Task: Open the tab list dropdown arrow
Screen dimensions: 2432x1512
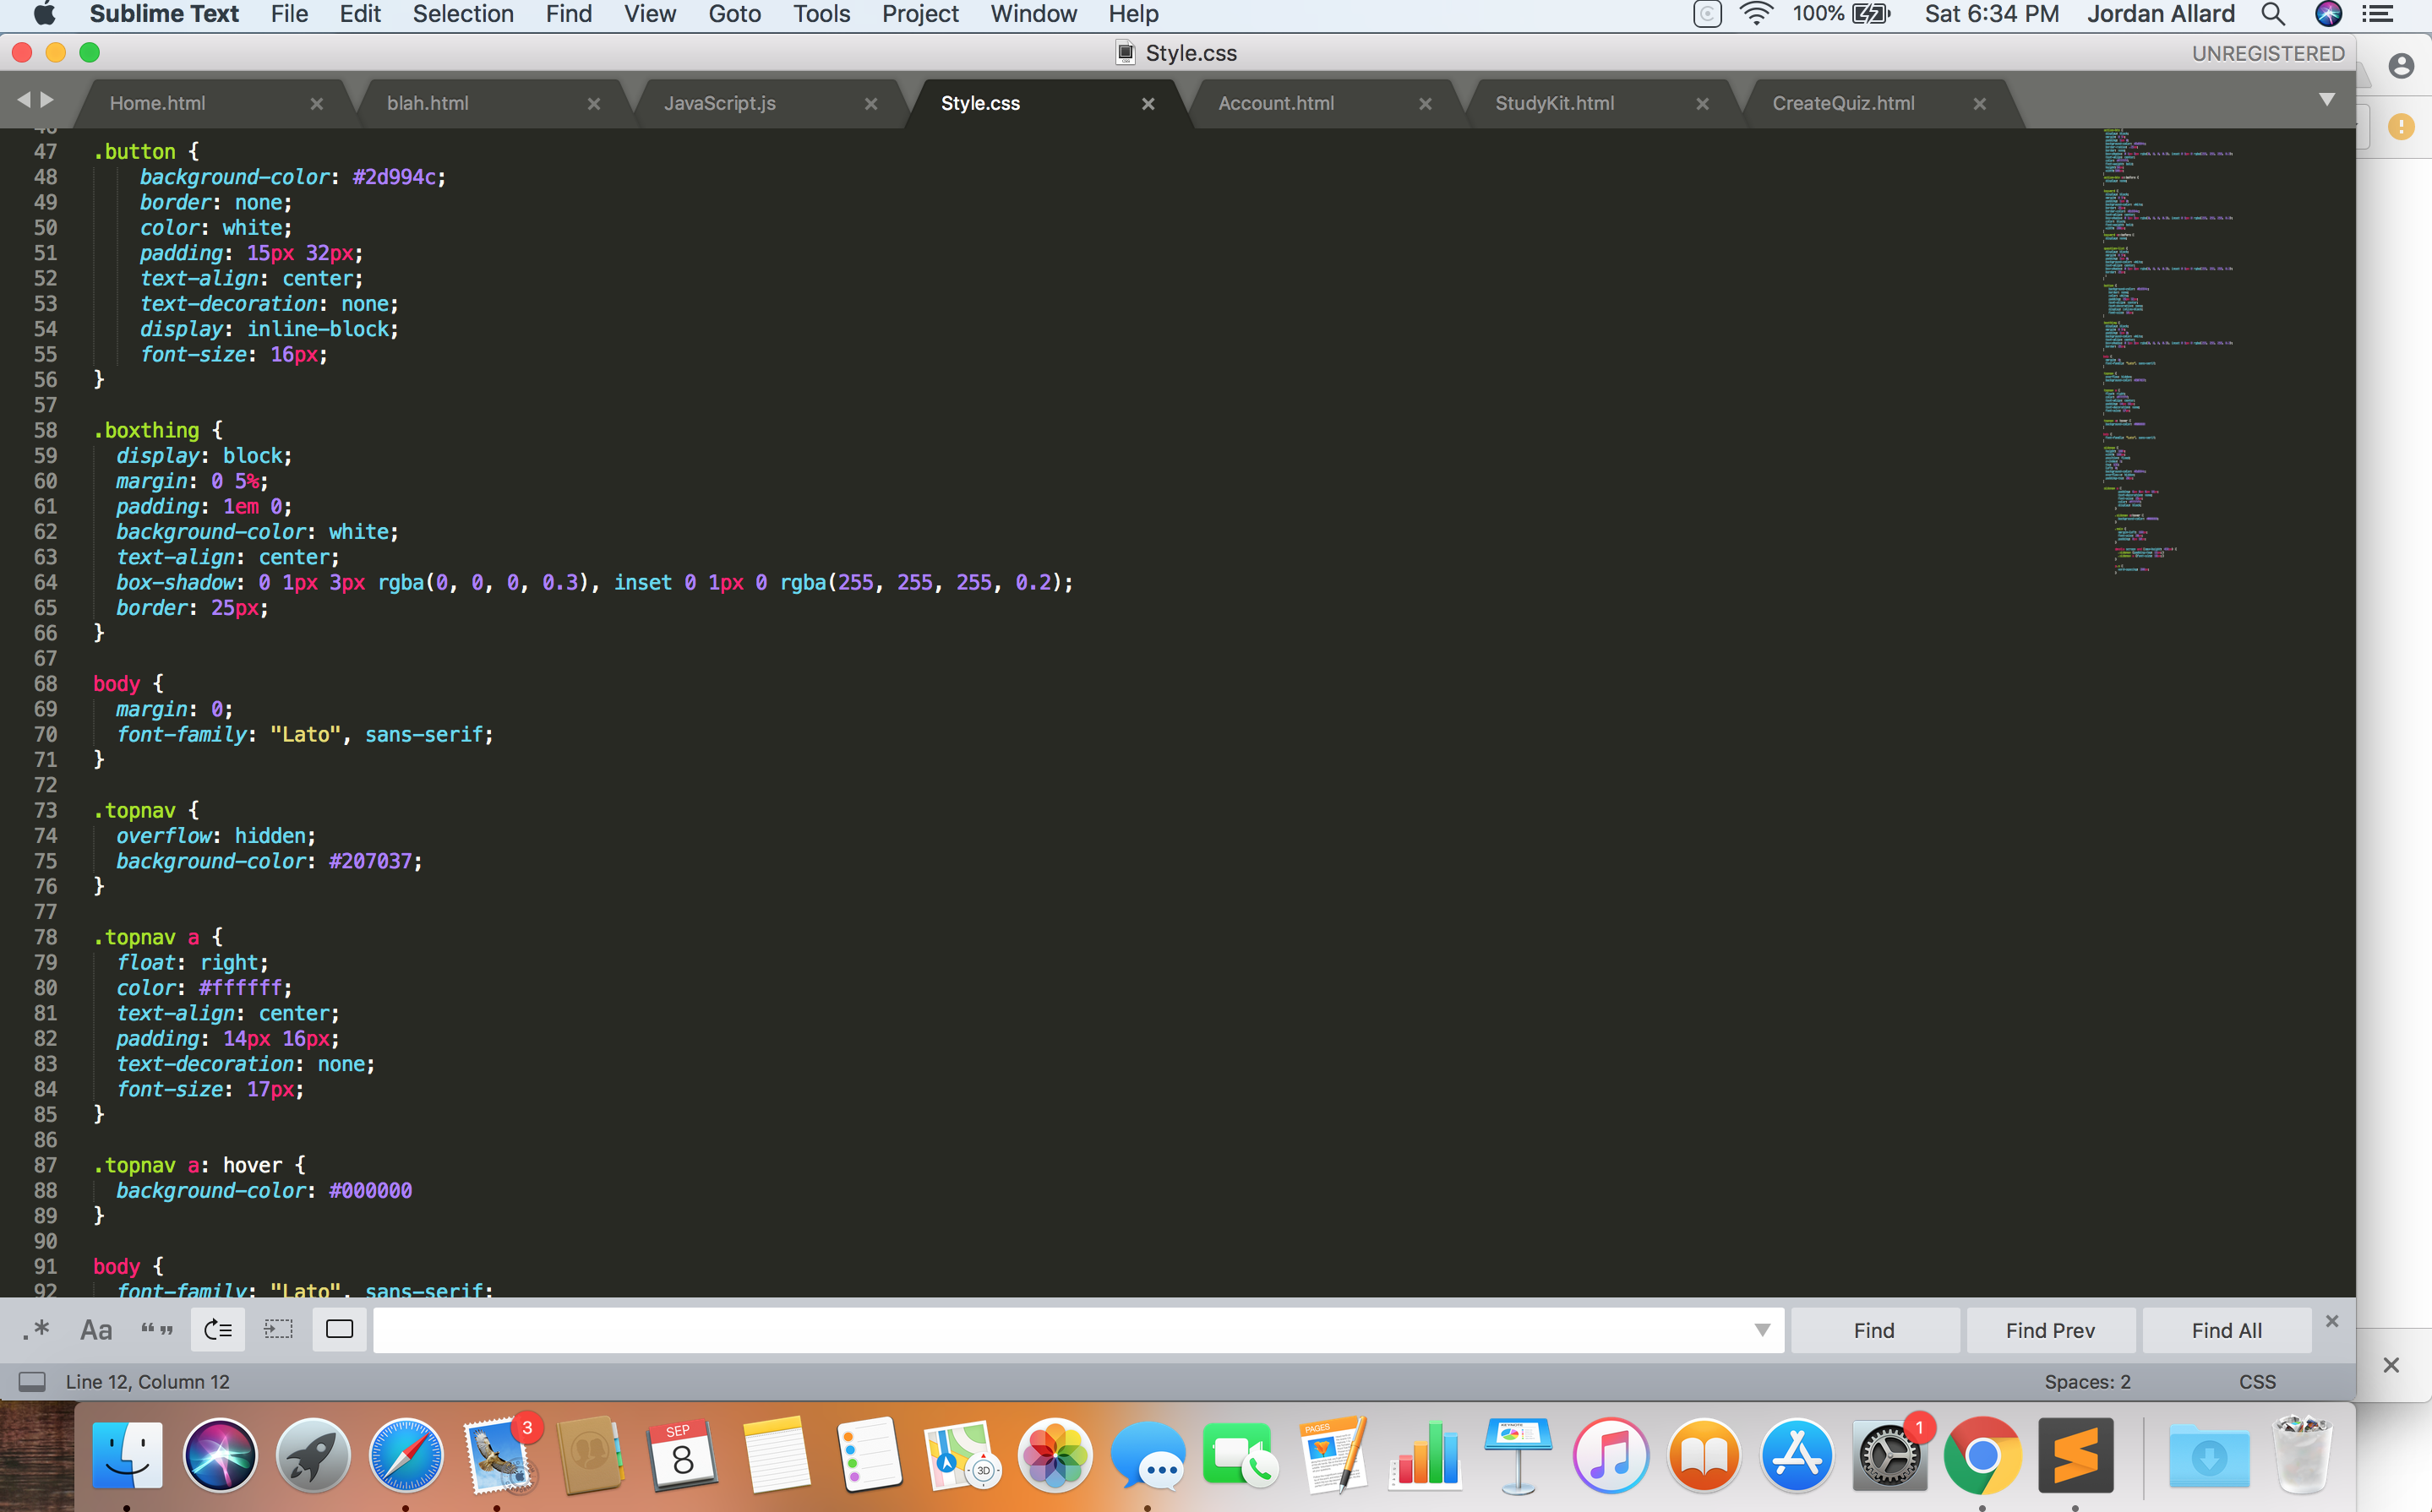Action: pyautogui.click(x=2326, y=99)
